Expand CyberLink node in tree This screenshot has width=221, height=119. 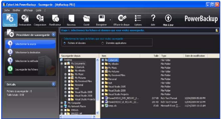[x=65, y=67]
